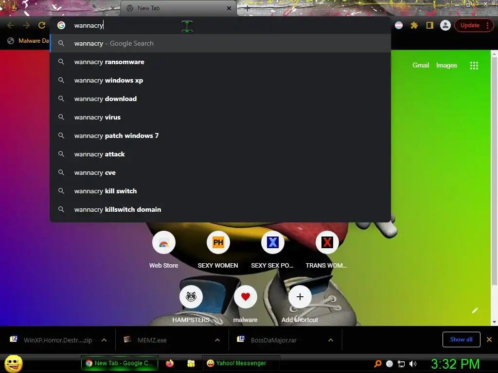Expand options for MEMZ.exe download
This screenshot has height=373, width=498.
(x=217, y=340)
